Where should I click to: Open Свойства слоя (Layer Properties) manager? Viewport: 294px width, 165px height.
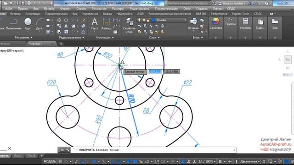[x=129, y=26]
